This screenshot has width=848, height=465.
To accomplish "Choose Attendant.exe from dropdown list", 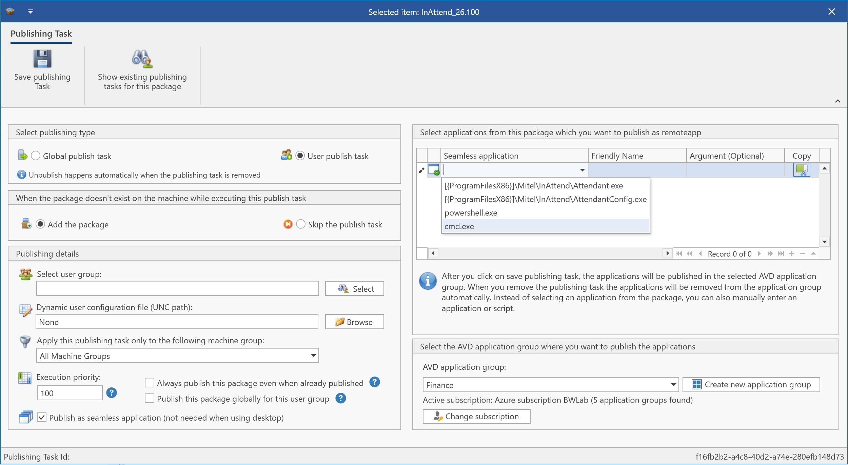I will [x=533, y=186].
